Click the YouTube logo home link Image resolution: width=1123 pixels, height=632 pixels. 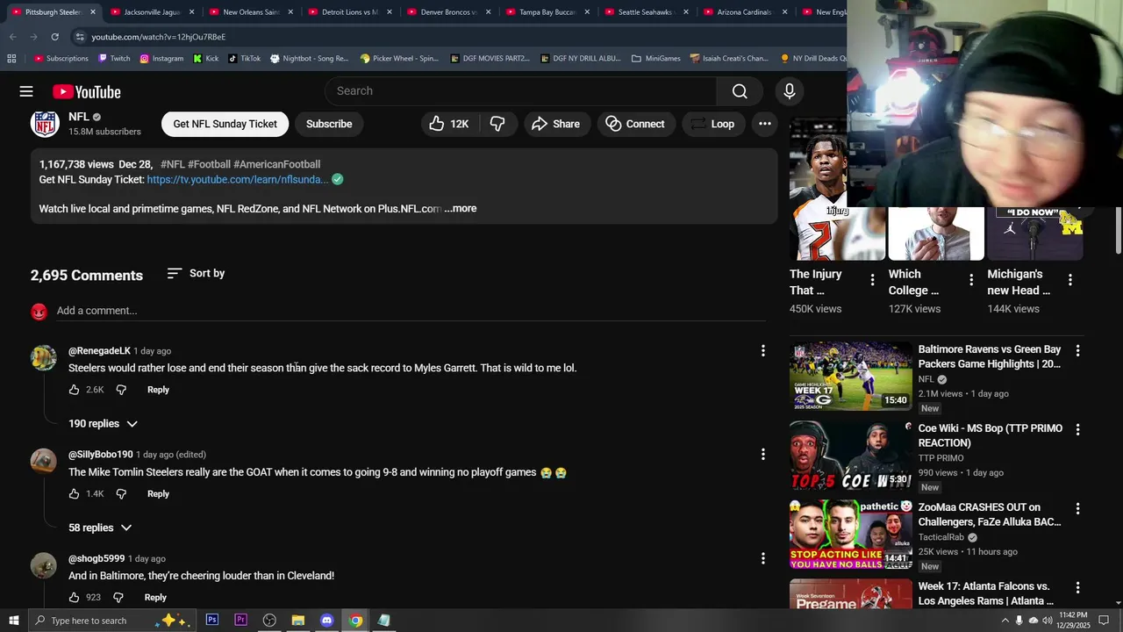pyautogui.click(x=86, y=91)
